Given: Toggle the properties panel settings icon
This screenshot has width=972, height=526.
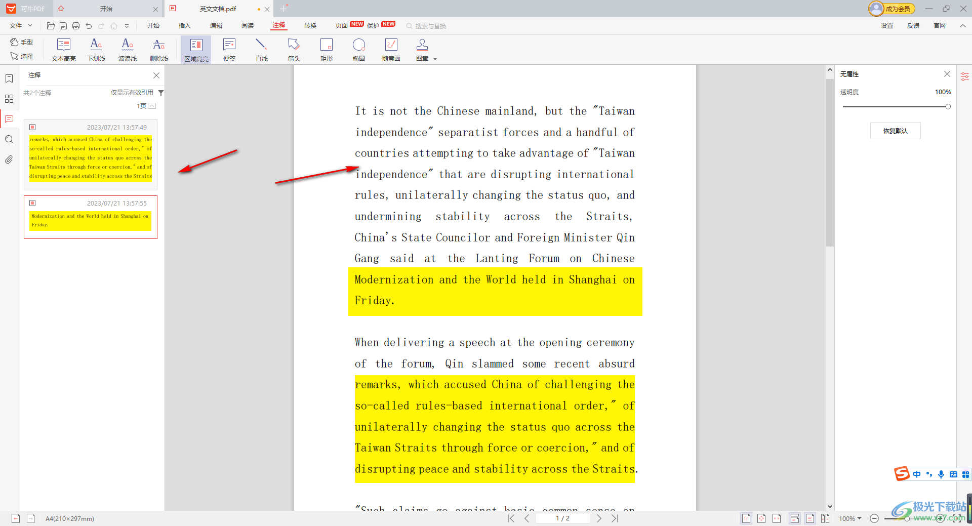Looking at the screenshot, I should coord(965,76).
